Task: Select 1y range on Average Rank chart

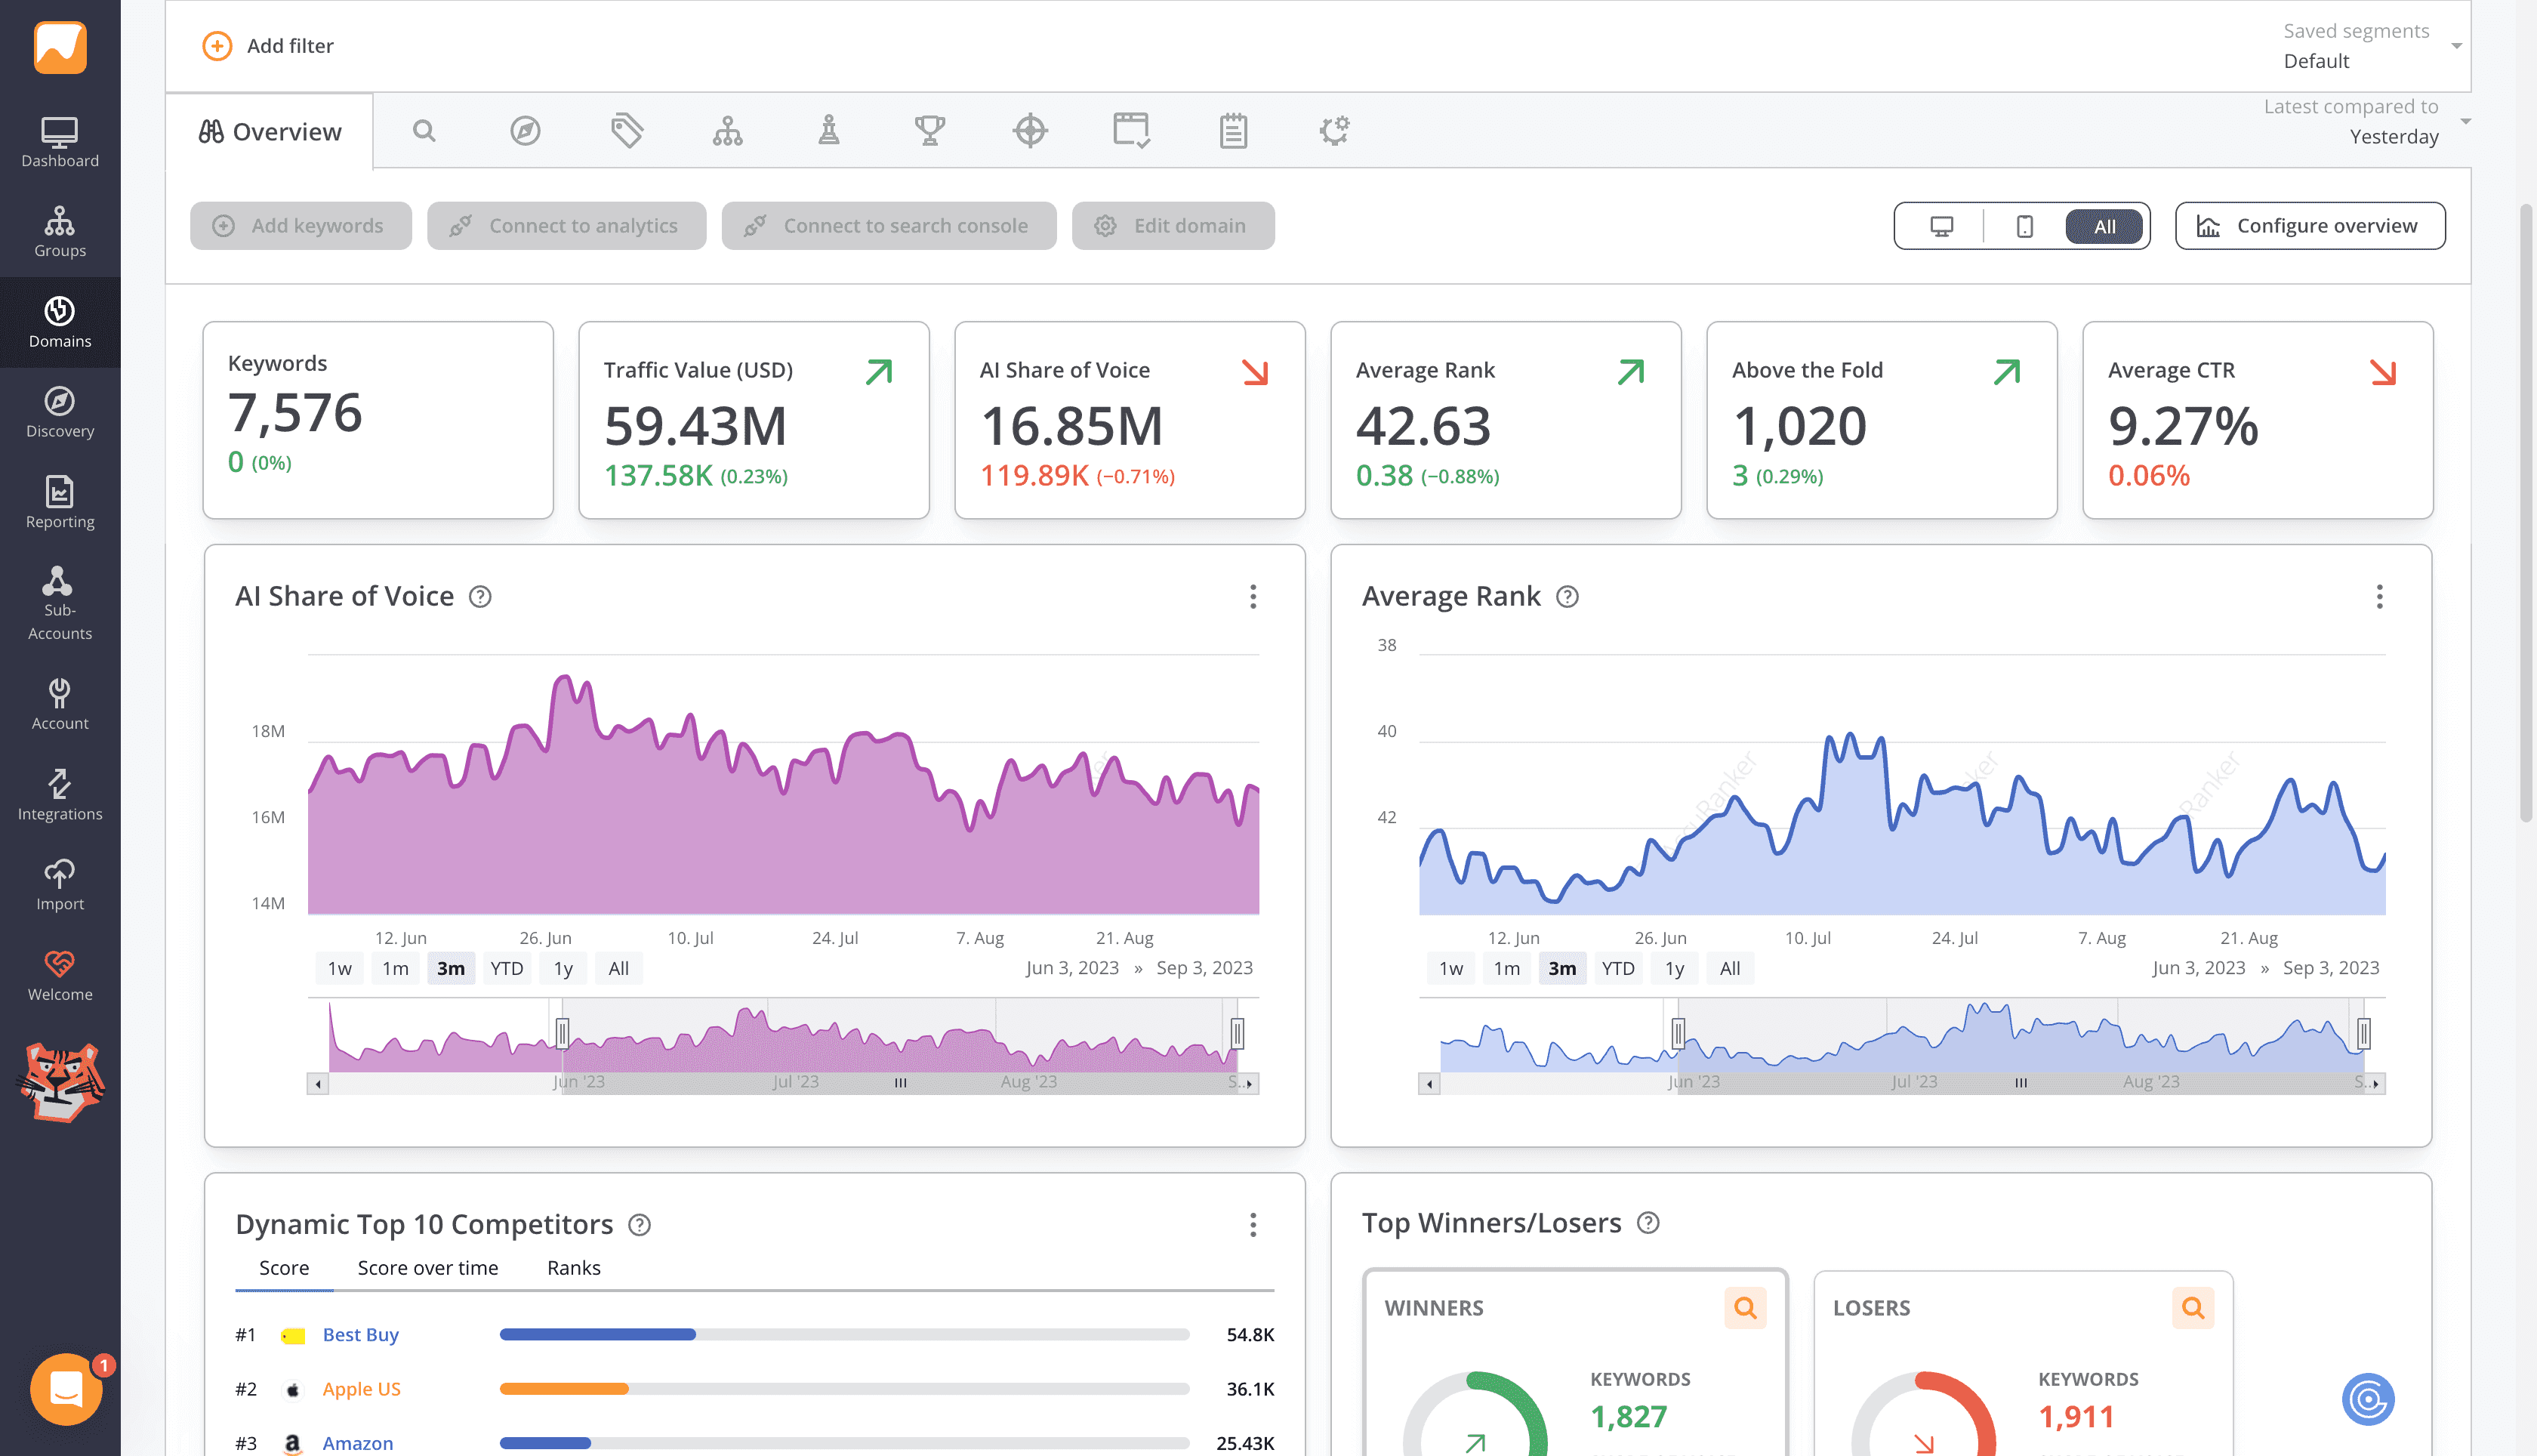Action: [1674, 969]
